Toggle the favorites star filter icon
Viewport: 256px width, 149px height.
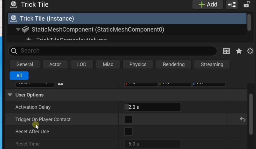(239, 51)
